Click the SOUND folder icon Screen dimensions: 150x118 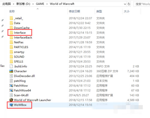click(11, 57)
